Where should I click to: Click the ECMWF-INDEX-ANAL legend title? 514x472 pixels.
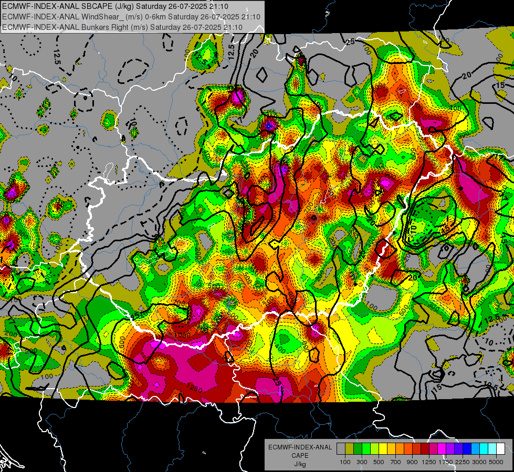(300, 447)
